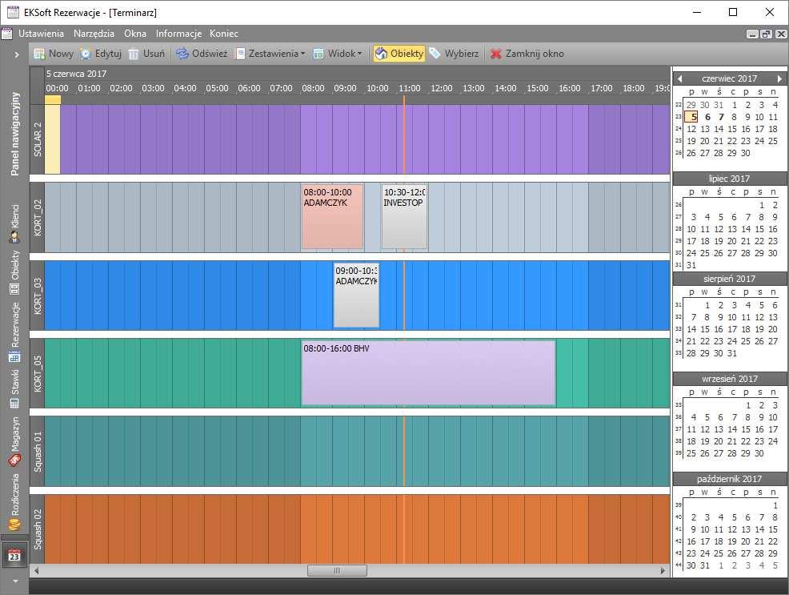
Task: Click the KORT_03 row header
Action: pos(38,295)
